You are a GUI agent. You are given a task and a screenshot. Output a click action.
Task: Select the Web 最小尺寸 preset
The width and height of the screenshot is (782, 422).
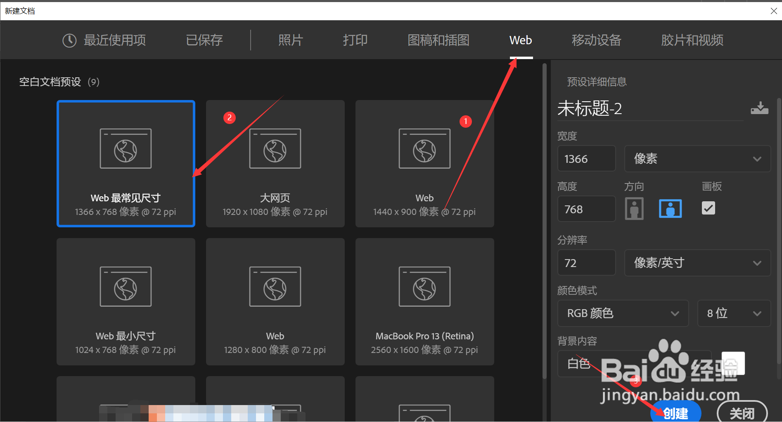click(126, 302)
